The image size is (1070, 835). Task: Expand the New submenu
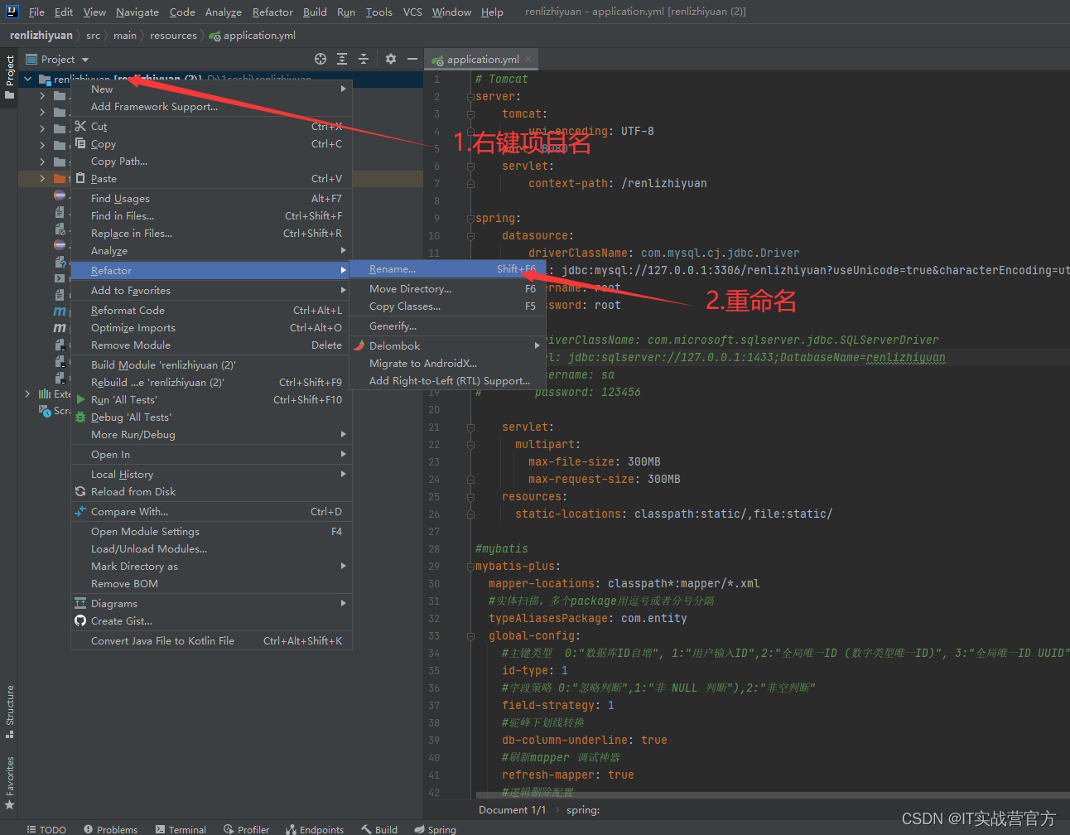(x=212, y=89)
